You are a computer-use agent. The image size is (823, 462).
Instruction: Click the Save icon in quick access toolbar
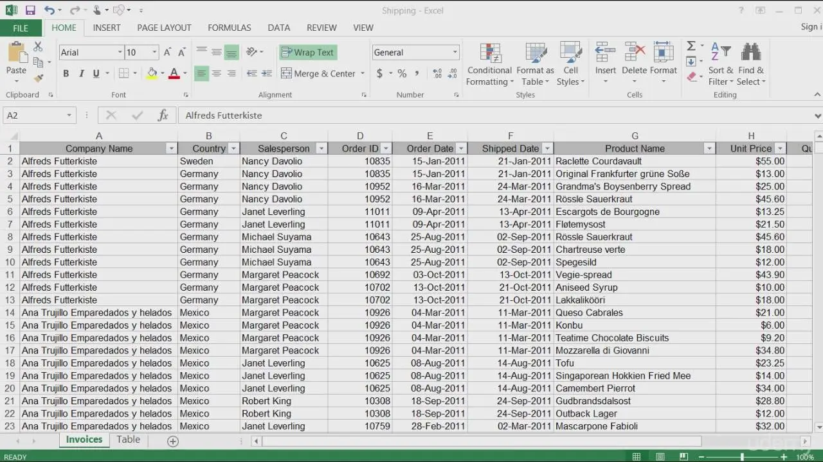coord(30,10)
